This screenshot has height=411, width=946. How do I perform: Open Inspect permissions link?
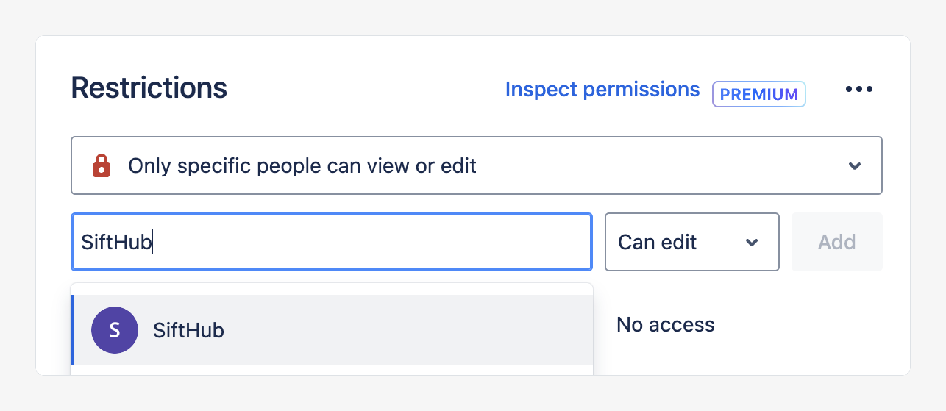pyautogui.click(x=602, y=89)
